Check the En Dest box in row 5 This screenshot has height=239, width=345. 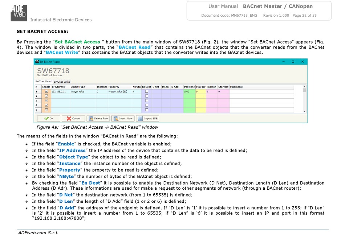(x=147, y=110)
